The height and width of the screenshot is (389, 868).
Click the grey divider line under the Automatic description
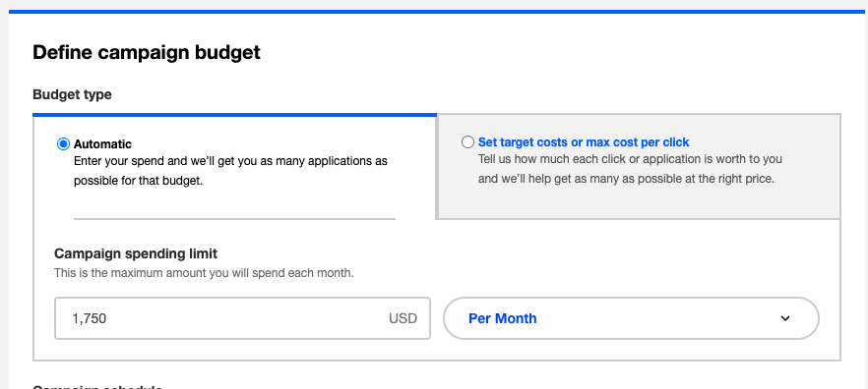coord(234,219)
